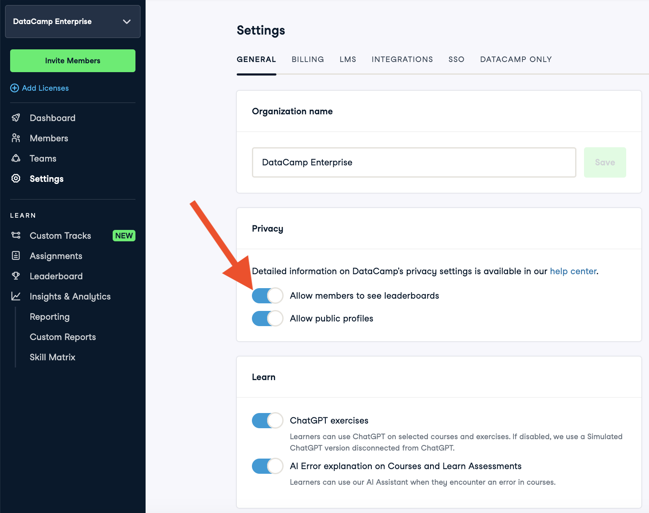
Task: Focus the Organization name text field
Action: tap(414, 162)
